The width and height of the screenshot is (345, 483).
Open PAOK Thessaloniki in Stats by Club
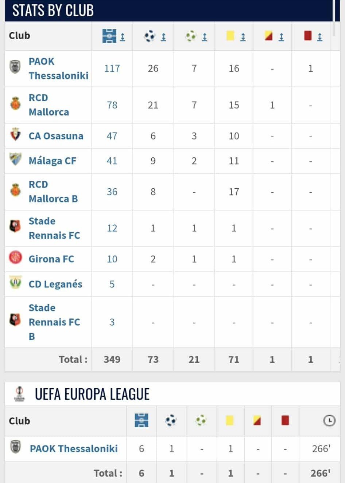[58, 68]
